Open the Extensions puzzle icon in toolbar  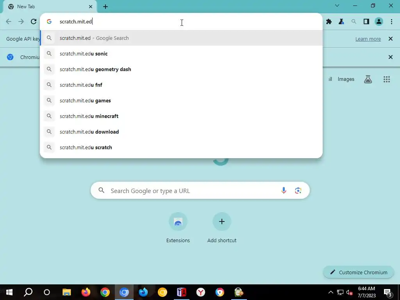tap(329, 22)
